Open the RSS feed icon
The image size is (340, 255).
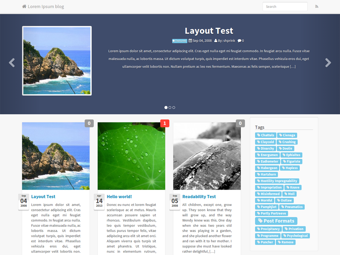pos(317,7)
